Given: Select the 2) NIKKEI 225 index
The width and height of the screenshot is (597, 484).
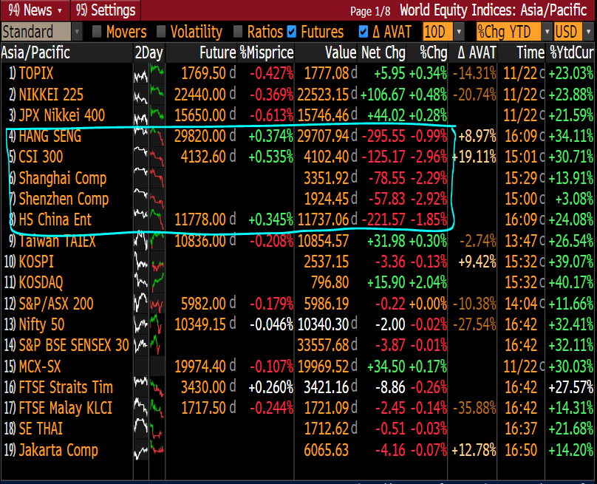Looking at the screenshot, I should click(x=46, y=95).
